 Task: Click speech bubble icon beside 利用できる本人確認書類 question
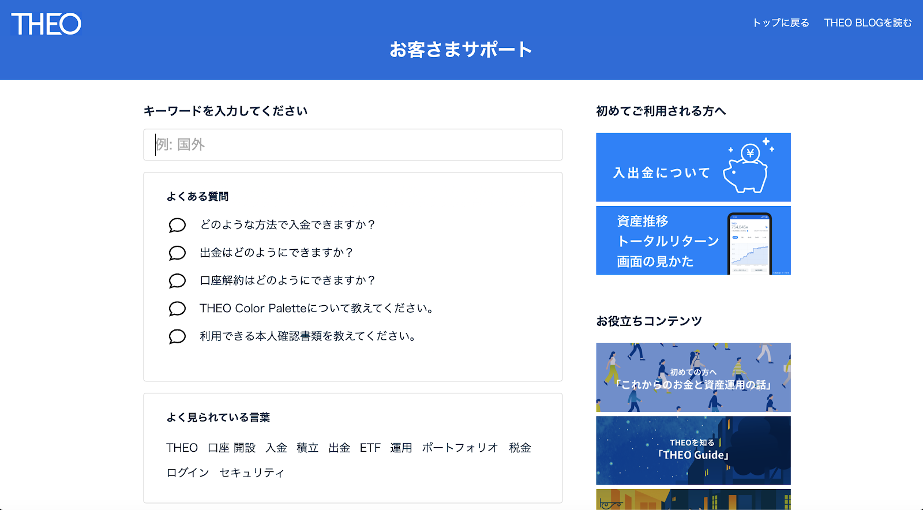[177, 336]
